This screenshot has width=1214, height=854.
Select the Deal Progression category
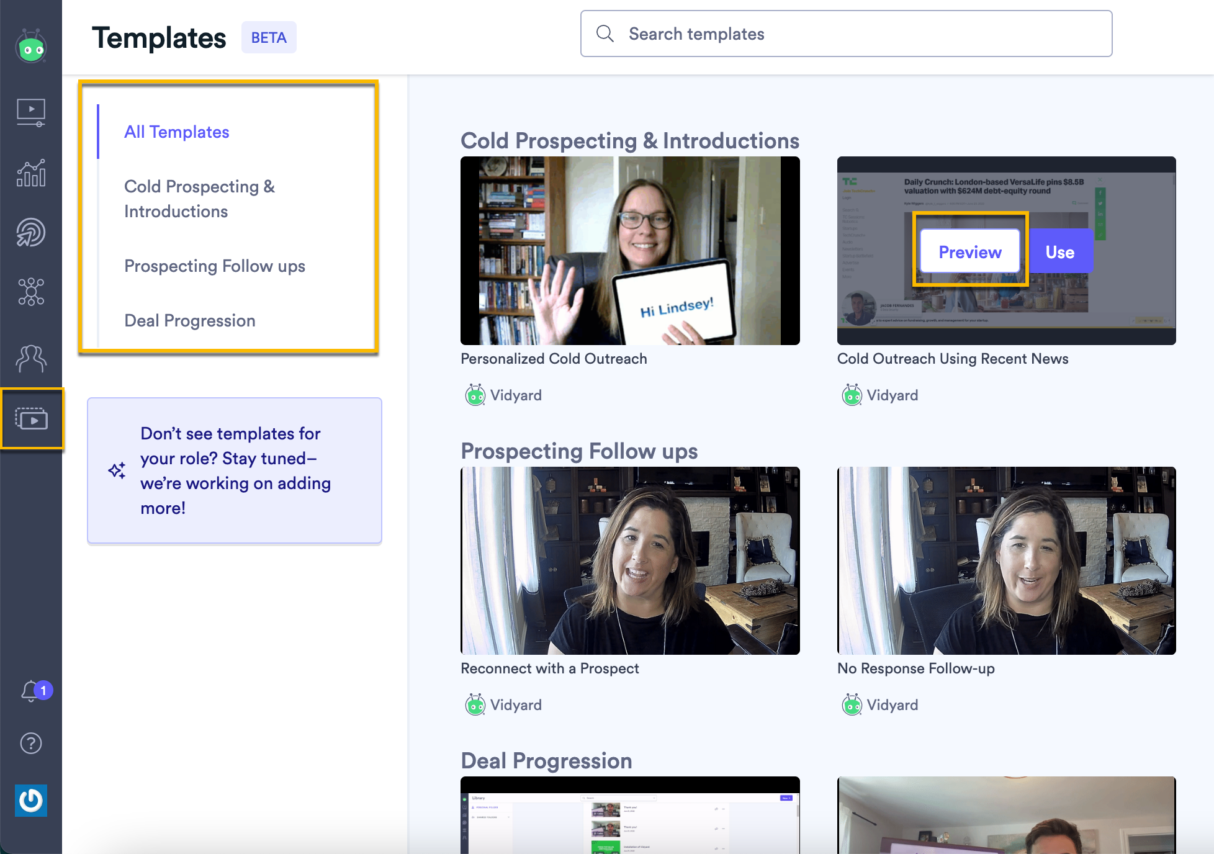[190, 320]
